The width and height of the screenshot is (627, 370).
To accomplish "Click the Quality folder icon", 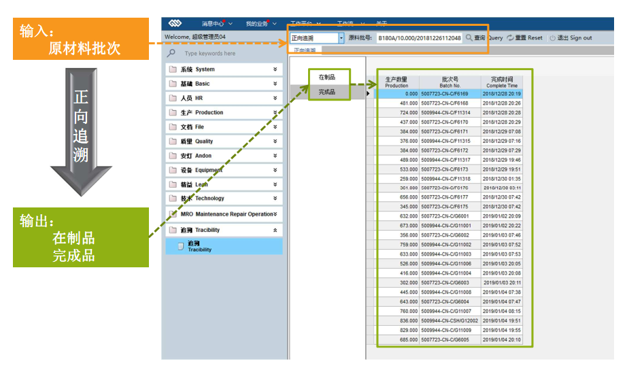I will [173, 141].
